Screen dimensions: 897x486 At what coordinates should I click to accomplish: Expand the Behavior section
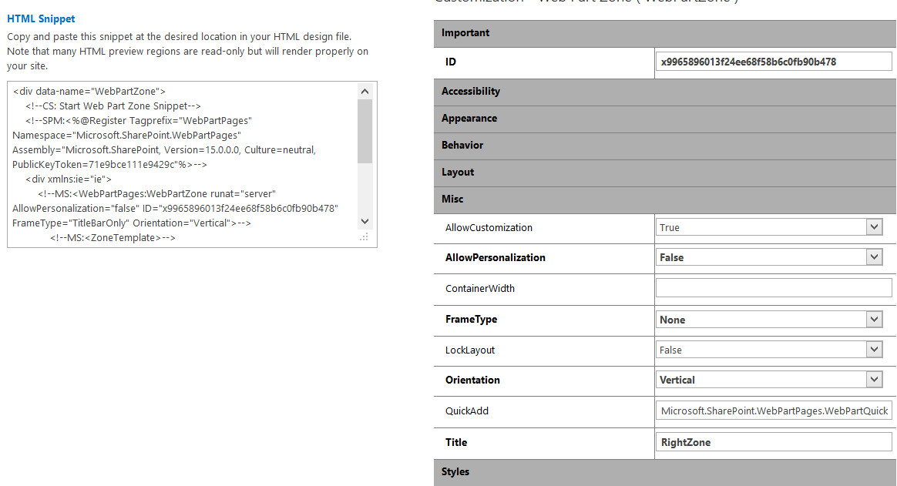[x=663, y=145]
